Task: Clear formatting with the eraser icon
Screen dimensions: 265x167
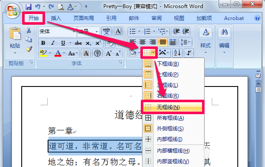Action: coord(110,43)
